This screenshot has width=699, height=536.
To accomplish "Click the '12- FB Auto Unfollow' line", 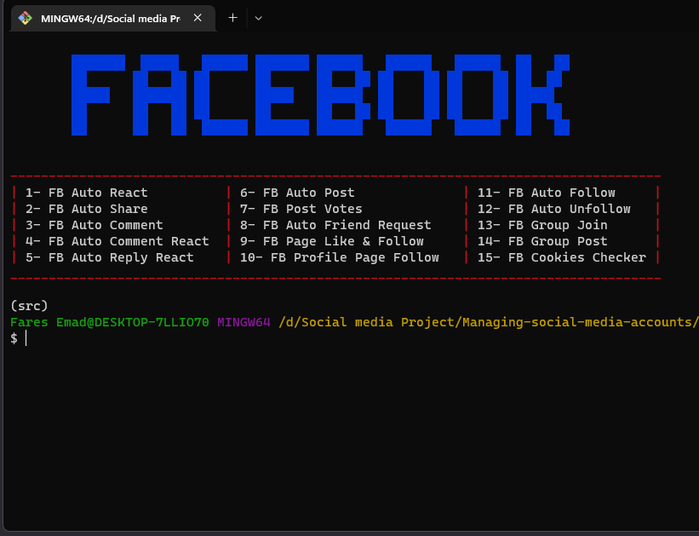I will coord(554,209).
